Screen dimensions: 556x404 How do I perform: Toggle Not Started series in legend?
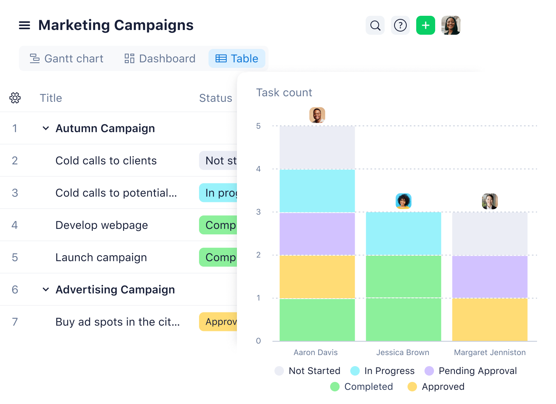tap(308, 371)
